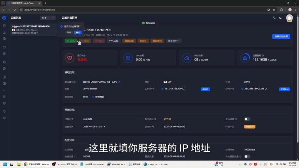Select server jppro3-20250709013342b16906 in list
Viewport: 299px width, 168px height.
tap(33, 30)
